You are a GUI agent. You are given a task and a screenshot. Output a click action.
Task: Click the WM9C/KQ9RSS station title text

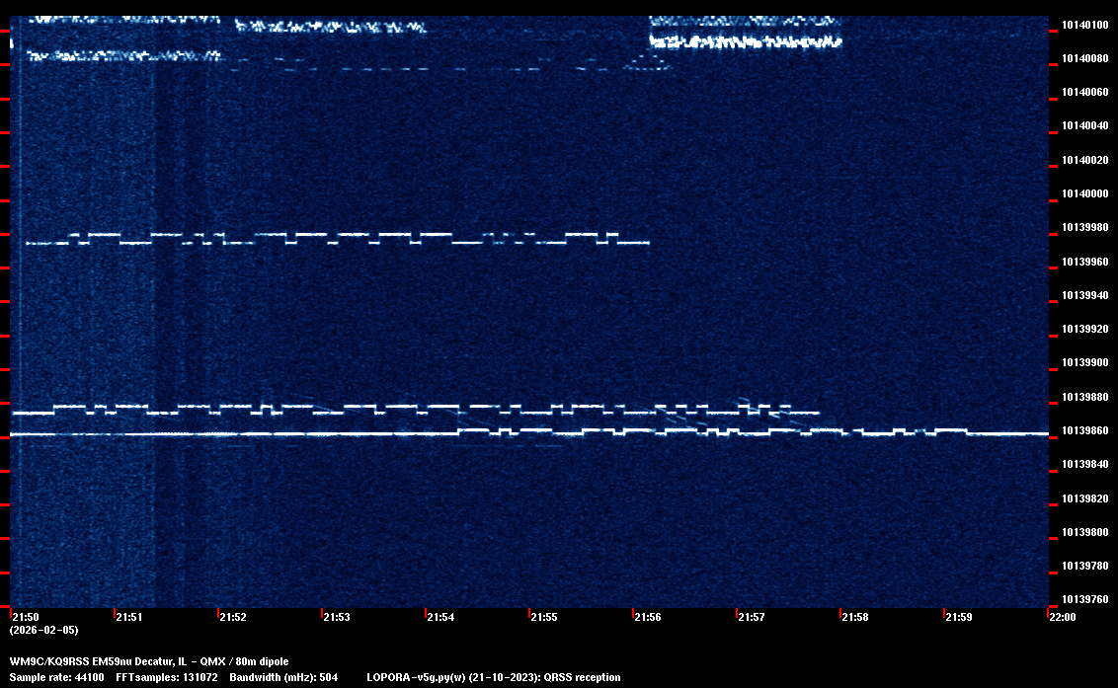(149, 660)
